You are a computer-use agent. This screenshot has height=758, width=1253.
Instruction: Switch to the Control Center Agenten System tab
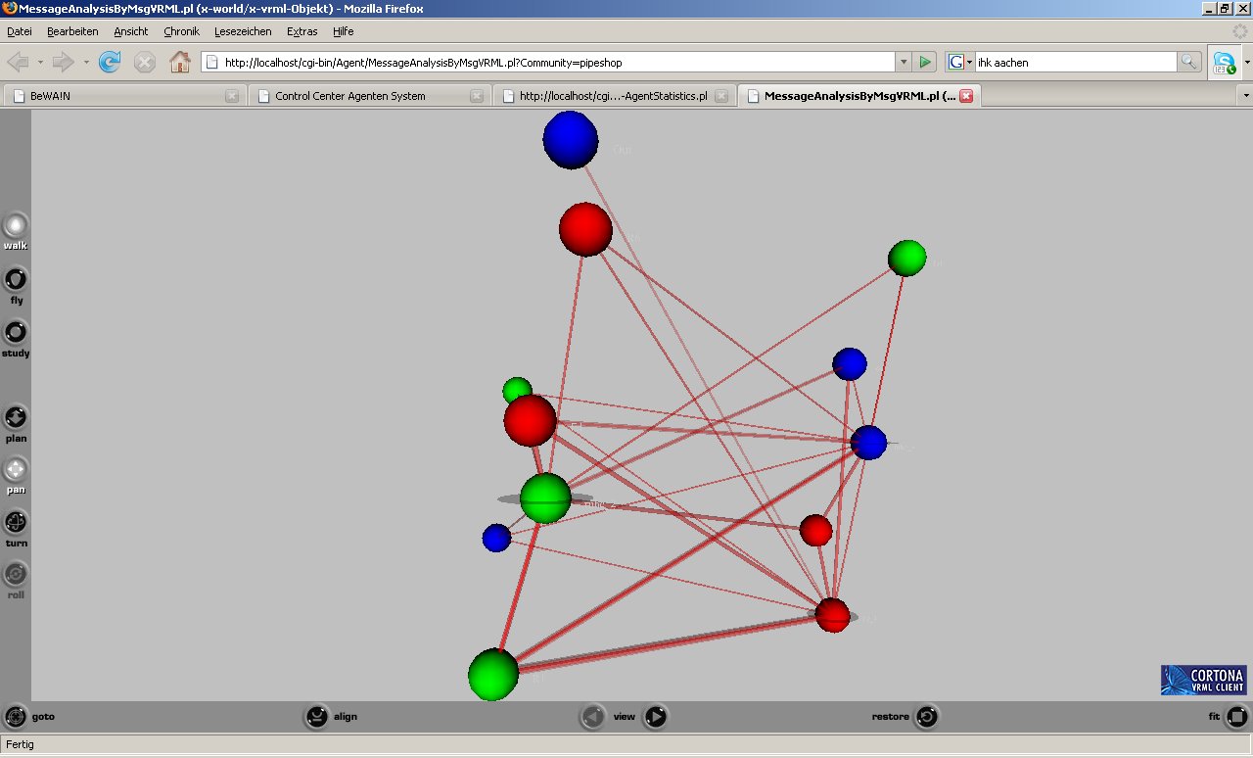click(x=350, y=96)
